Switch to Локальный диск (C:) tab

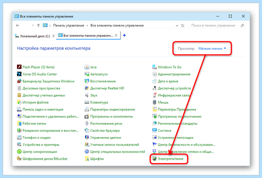pyautogui.click(x=32, y=36)
